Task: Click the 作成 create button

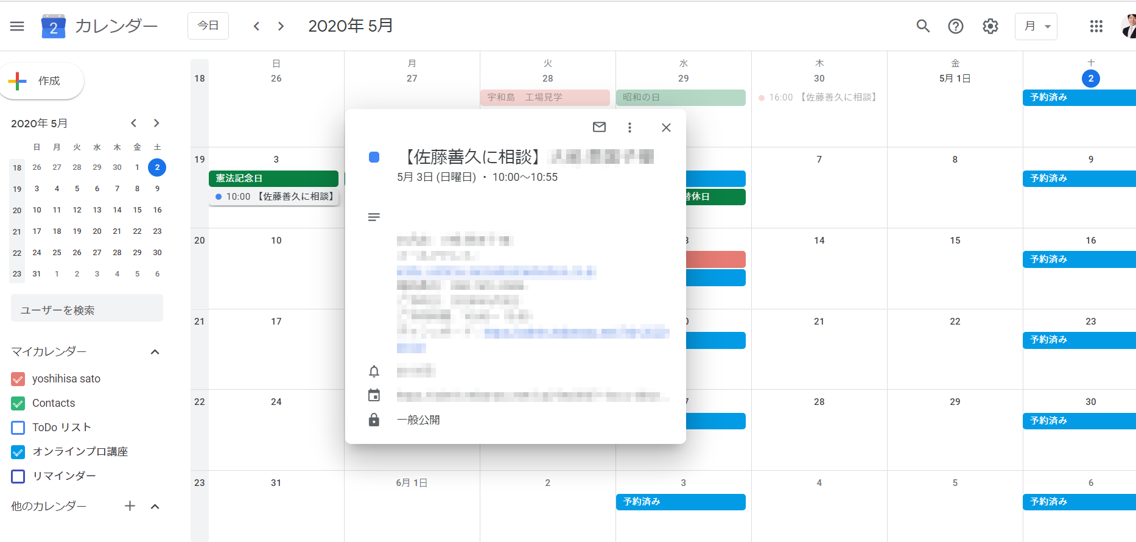Action: pos(41,81)
